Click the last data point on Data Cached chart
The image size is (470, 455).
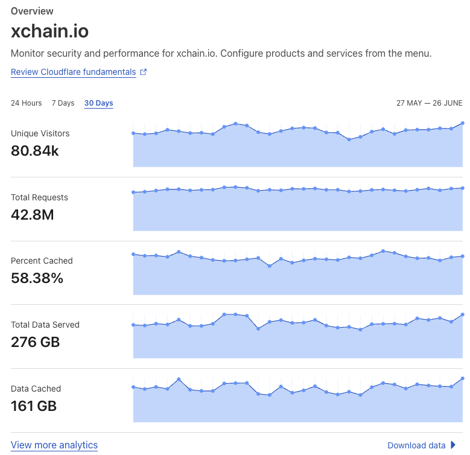463,378
